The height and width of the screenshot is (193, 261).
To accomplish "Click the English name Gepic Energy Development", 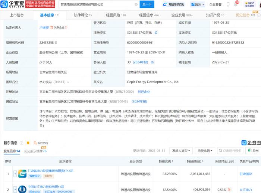I will coord(153,82).
